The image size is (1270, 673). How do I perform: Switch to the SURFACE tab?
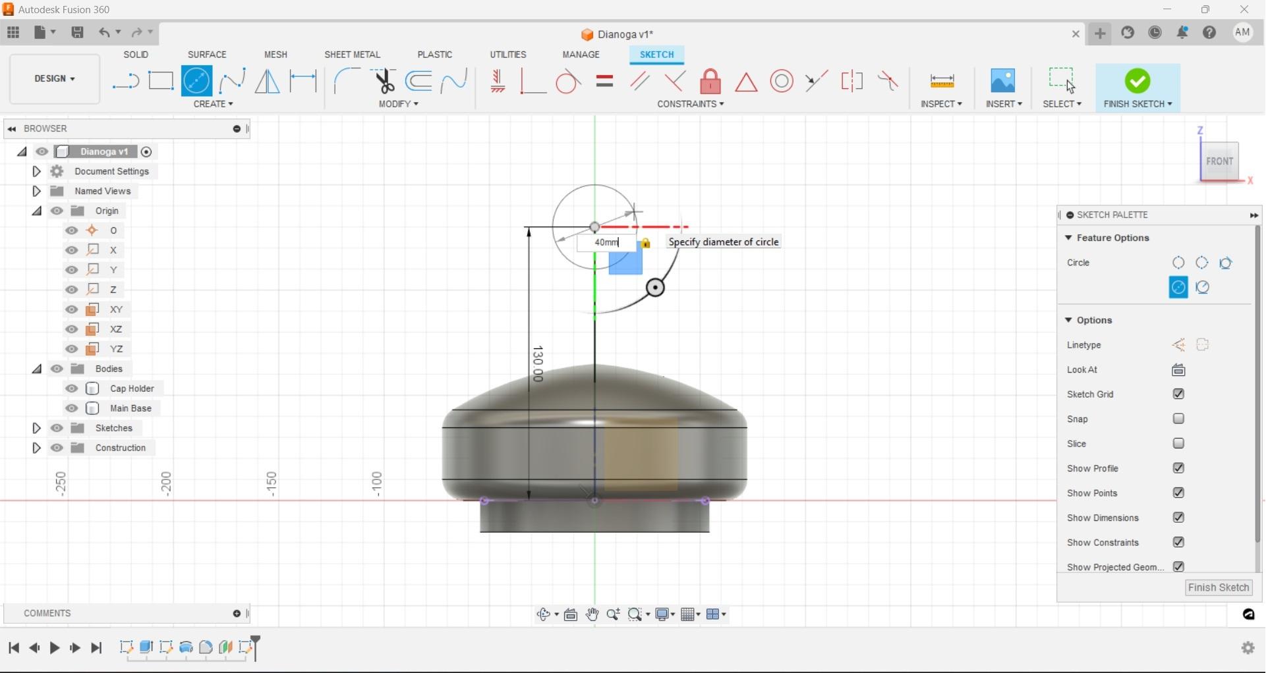pos(208,55)
